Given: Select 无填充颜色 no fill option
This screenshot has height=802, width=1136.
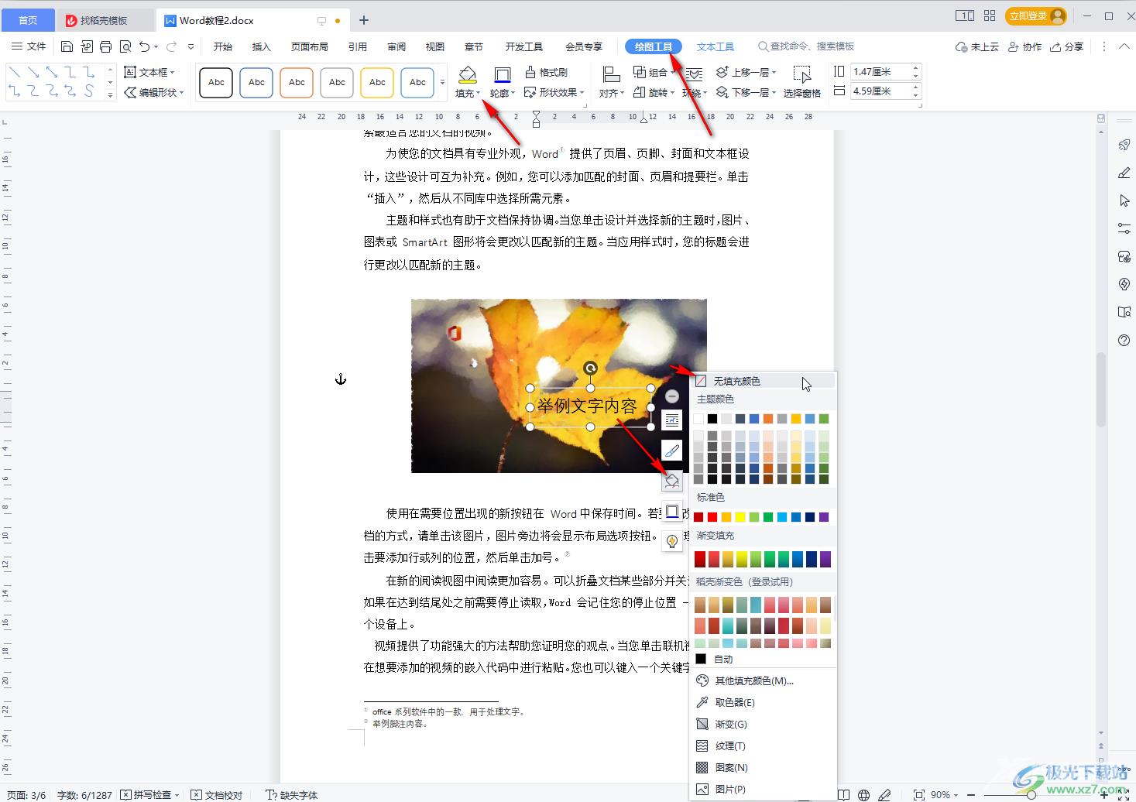Looking at the screenshot, I should click(763, 381).
